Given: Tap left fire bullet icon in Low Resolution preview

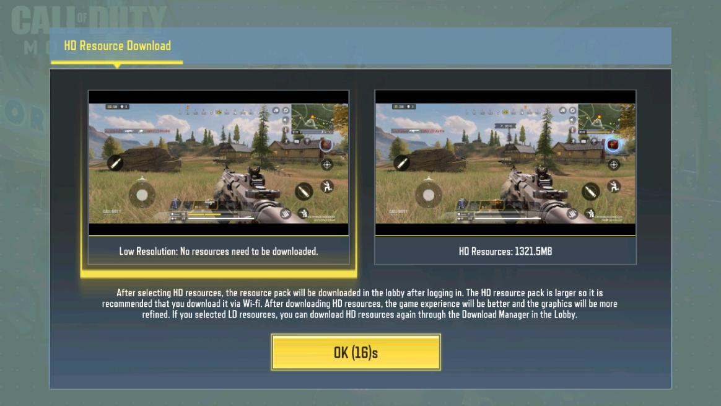Looking at the screenshot, I should [115, 162].
